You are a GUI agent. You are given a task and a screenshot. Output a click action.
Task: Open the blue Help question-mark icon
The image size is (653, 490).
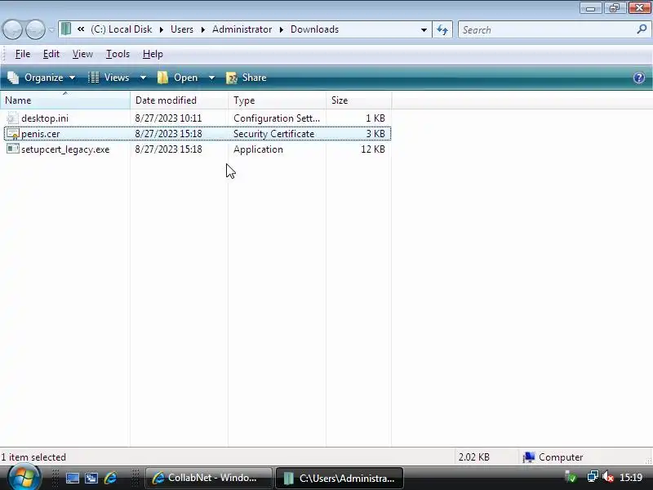click(x=639, y=78)
